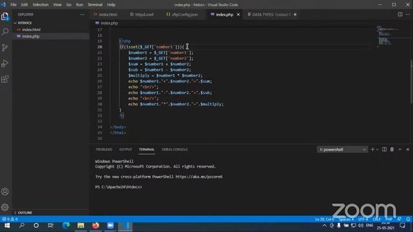
Task: Collapse the HTDOCS folder section
Action: [x=25, y=23]
